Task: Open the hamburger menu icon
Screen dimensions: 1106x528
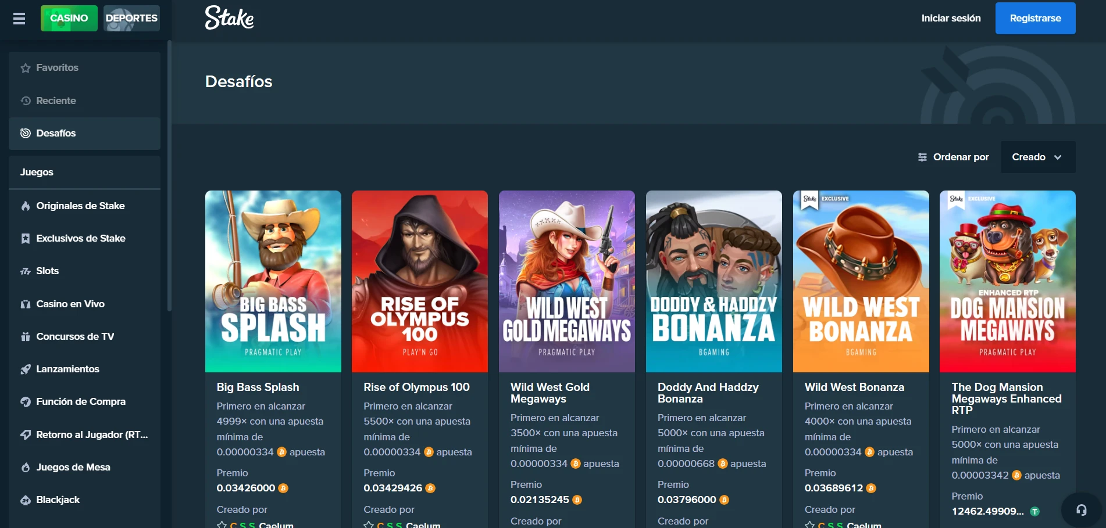Action: coord(19,19)
